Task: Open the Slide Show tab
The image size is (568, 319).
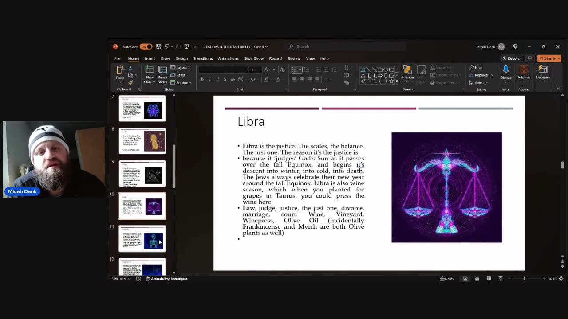Action: coord(253,58)
